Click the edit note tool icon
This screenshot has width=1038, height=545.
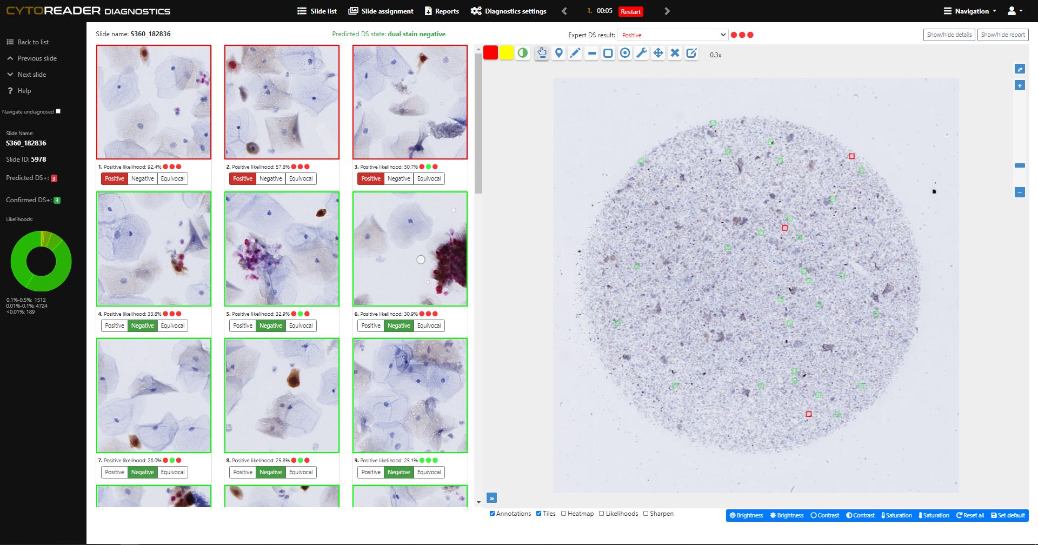click(691, 53)
